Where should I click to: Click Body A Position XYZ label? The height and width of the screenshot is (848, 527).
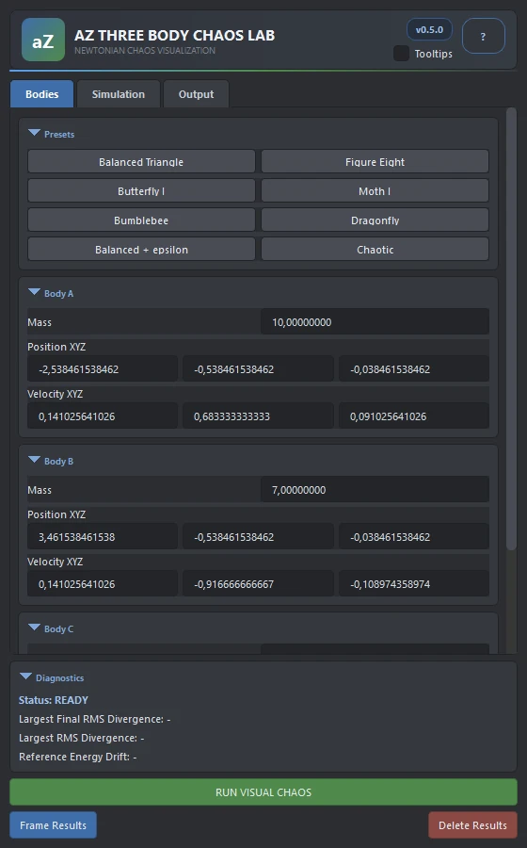(56, 347)
